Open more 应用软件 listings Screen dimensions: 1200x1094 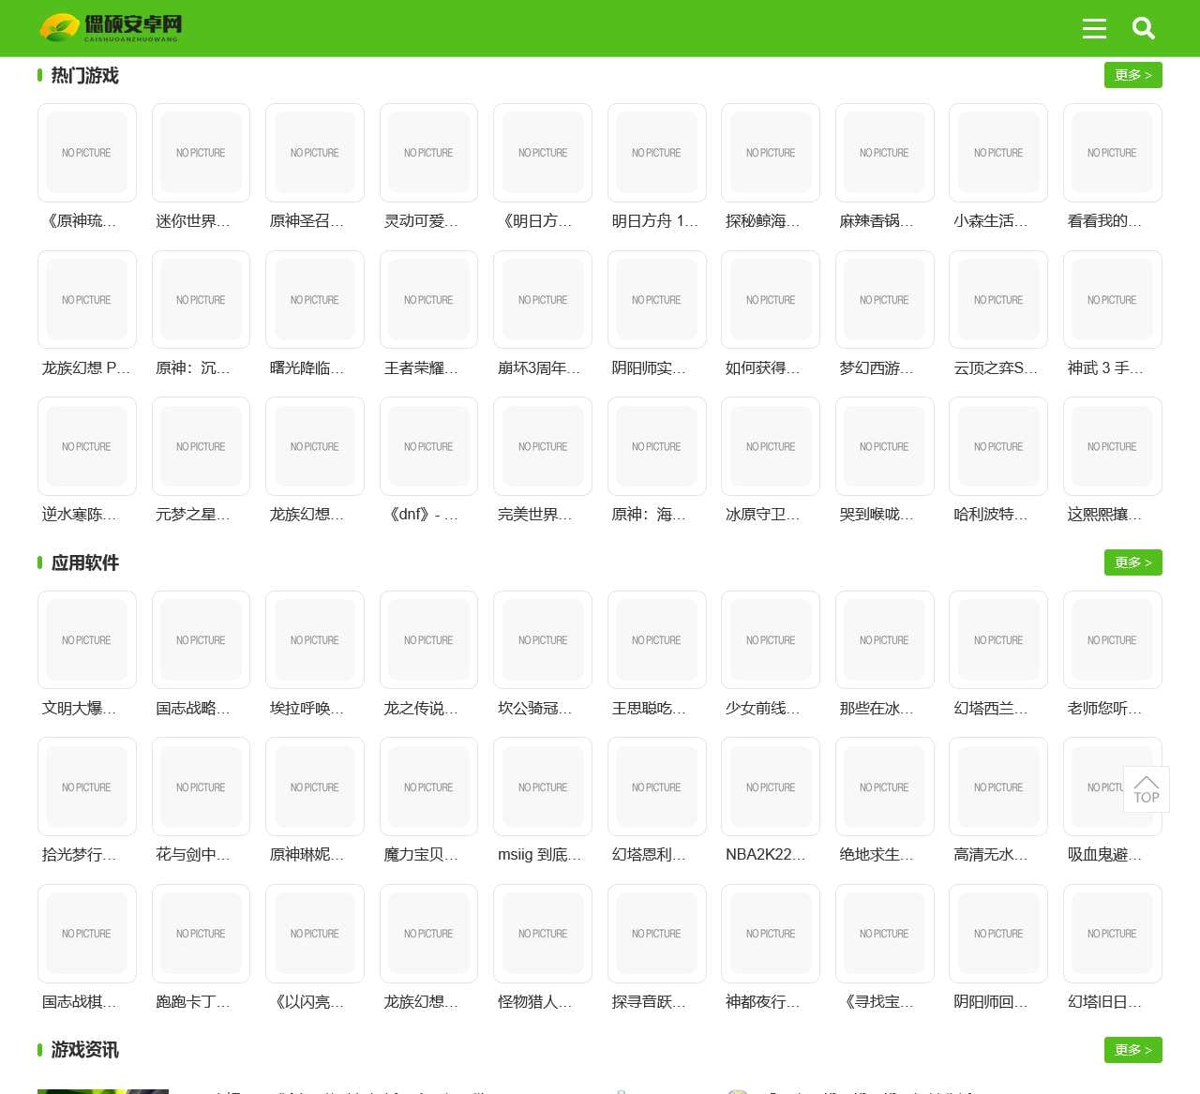(x=1133, y=562)
